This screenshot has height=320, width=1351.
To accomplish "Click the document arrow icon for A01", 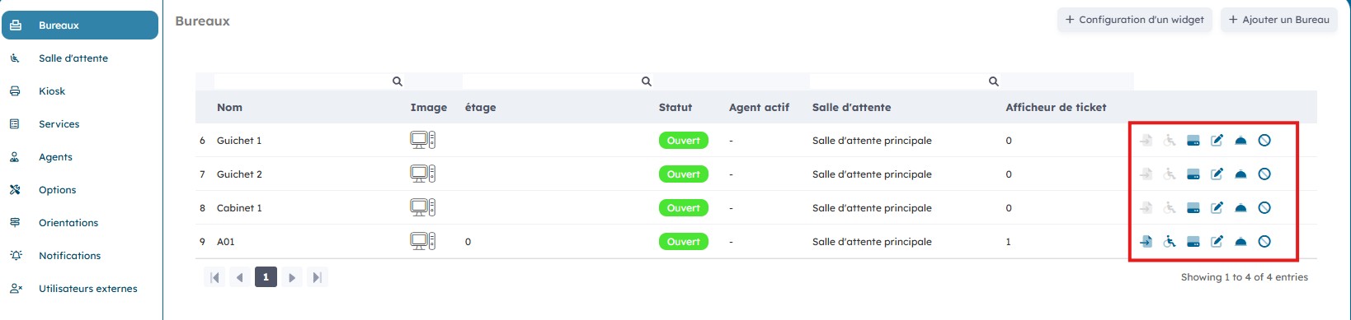I will (x=1146, y=242).
